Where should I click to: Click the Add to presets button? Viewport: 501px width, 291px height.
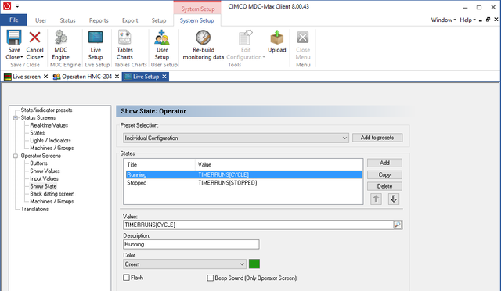377,138
